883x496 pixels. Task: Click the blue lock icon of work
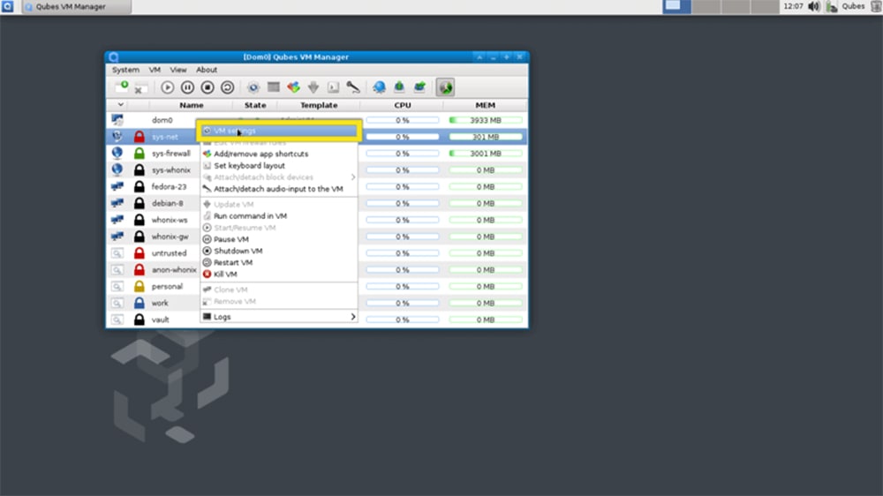(140, 303)
